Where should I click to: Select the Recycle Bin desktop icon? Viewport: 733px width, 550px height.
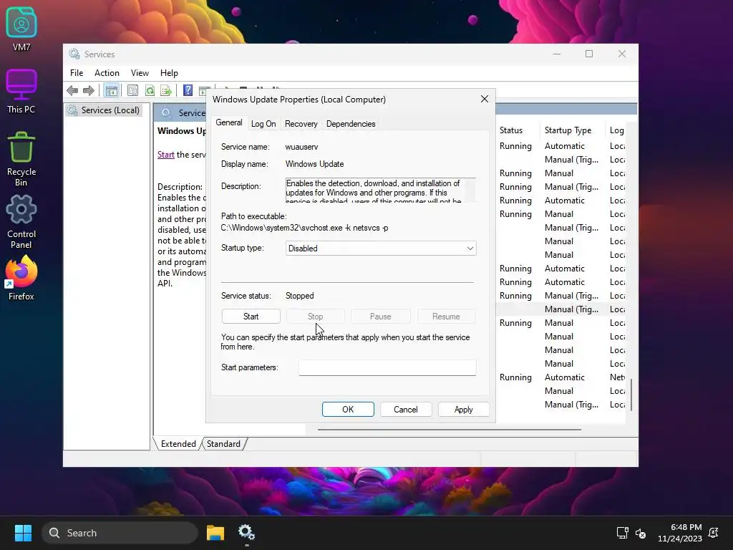(x=21, y=159)
